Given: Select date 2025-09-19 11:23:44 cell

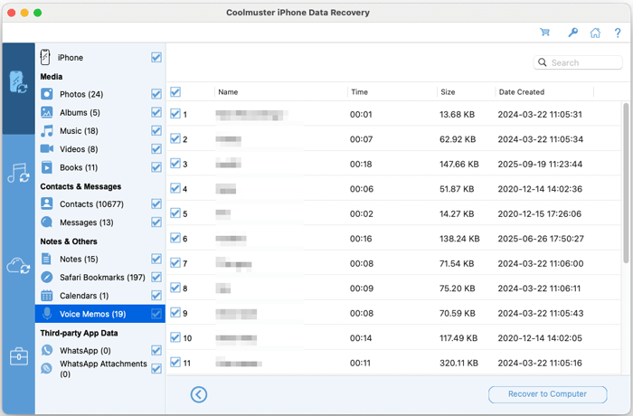Looking at the screenshot, I should pos(540,164).
